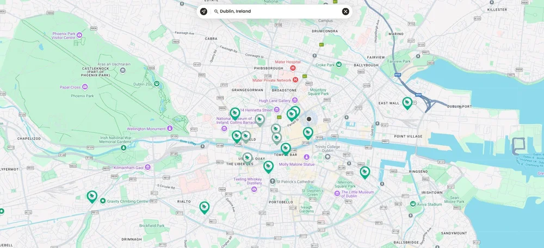
Task: Select the green pin near Rialto
Action: 205,207
